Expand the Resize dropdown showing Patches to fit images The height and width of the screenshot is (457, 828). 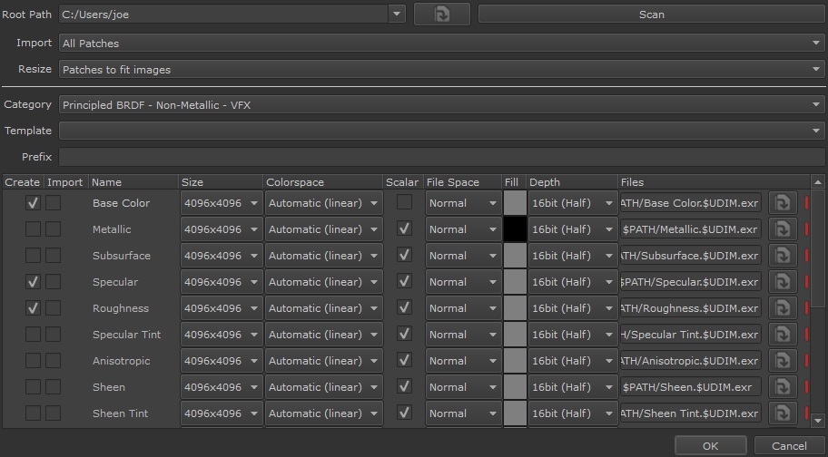441,70
